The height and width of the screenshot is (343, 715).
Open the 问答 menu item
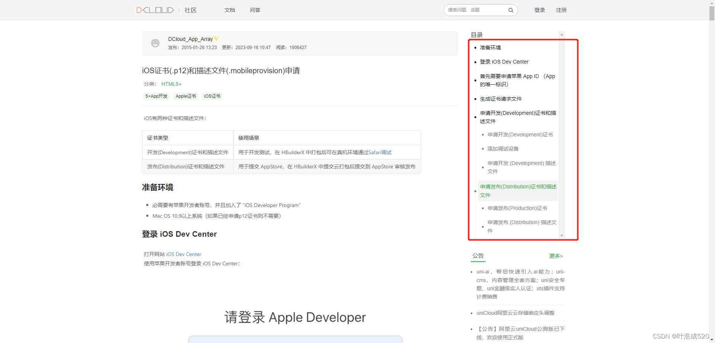tap(255, 10)
